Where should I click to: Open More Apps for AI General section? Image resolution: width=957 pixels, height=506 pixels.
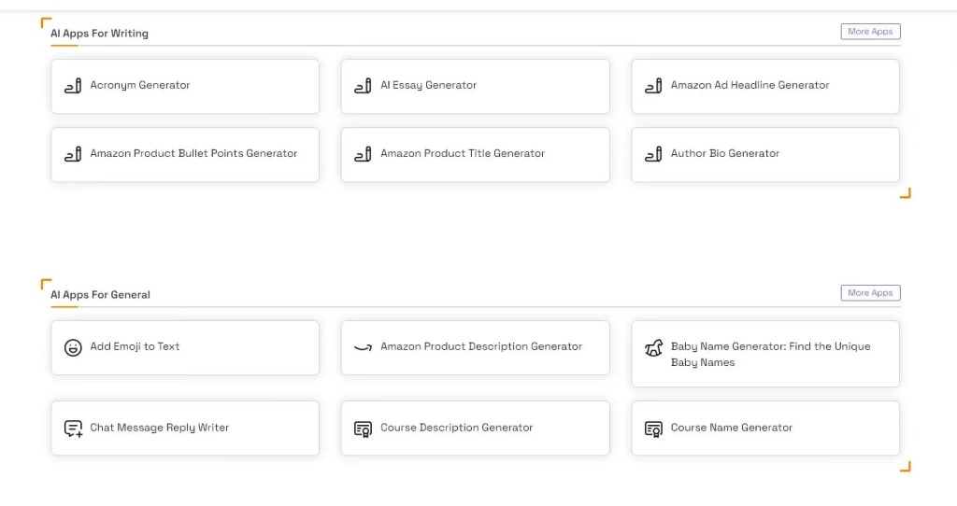pos(870,293)
